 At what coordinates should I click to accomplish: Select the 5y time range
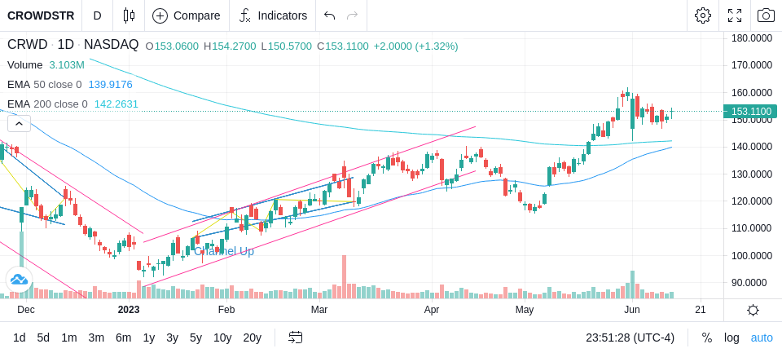(195, 338)
